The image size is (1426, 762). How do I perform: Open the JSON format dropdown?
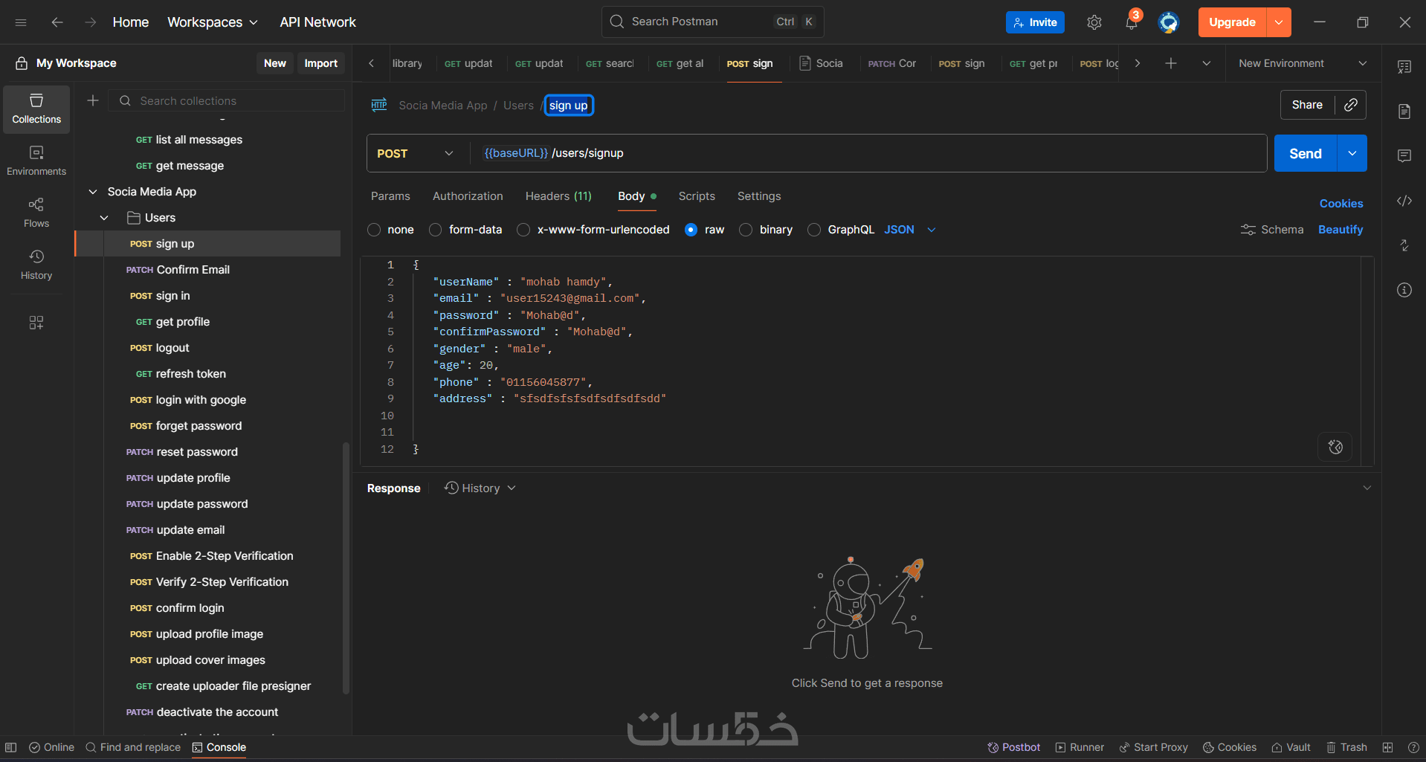pyautogui.click(x=910, y=230)
